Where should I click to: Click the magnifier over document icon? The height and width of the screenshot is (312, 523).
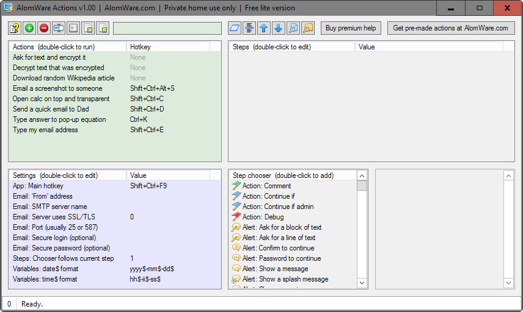pos(293,28)
